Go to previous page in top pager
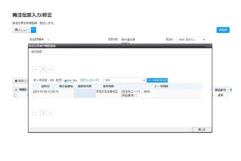Screen dimensions: 241x161 [x=36, y=69]
